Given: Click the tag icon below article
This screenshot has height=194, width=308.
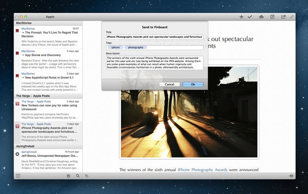Looking at the screenshot, I should coord(87,176).
